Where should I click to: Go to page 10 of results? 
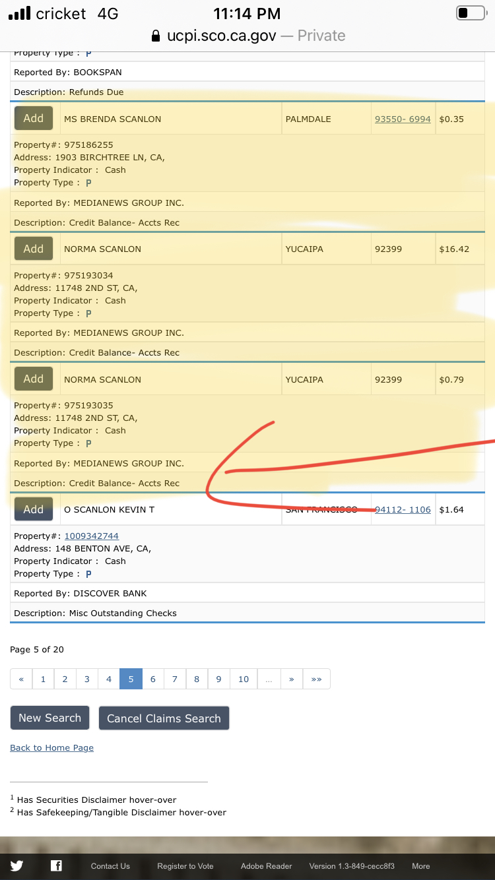[x=244, y=679]
